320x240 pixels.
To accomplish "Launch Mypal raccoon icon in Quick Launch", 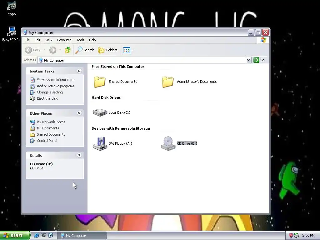I will [x=43, y=236].
